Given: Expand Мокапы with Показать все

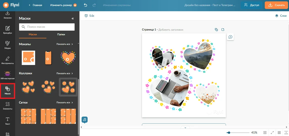Looking at the screenshot, I should [x=64, y=44].
